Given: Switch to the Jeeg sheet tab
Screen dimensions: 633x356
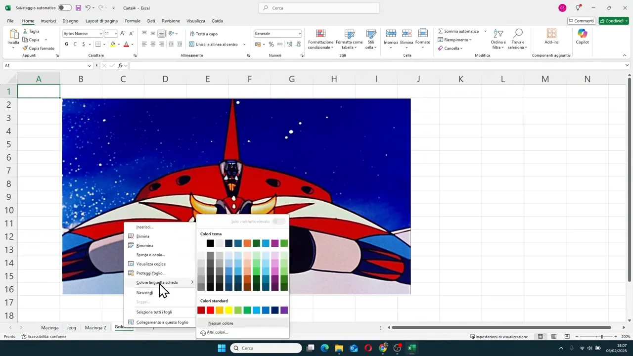Looking at the screenshot, I should 71,327.
